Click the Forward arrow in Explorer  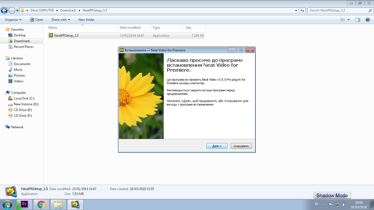(12, 10)
